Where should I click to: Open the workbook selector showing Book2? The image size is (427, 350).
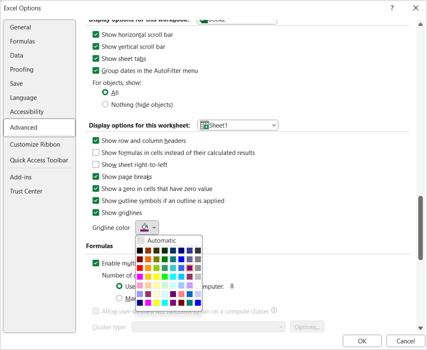pyautogui.click(x=273, y=20)
